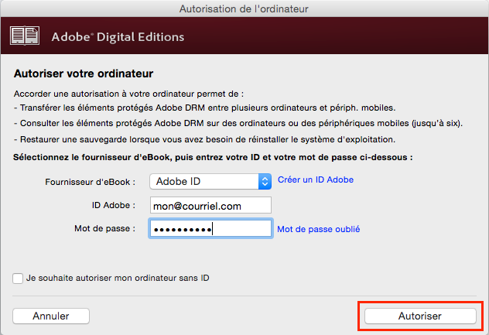The height and width of the screenshot is (335, 489).
Task: Click the open book logo icon
Action: pyautogui.click(x=25, y=36)
